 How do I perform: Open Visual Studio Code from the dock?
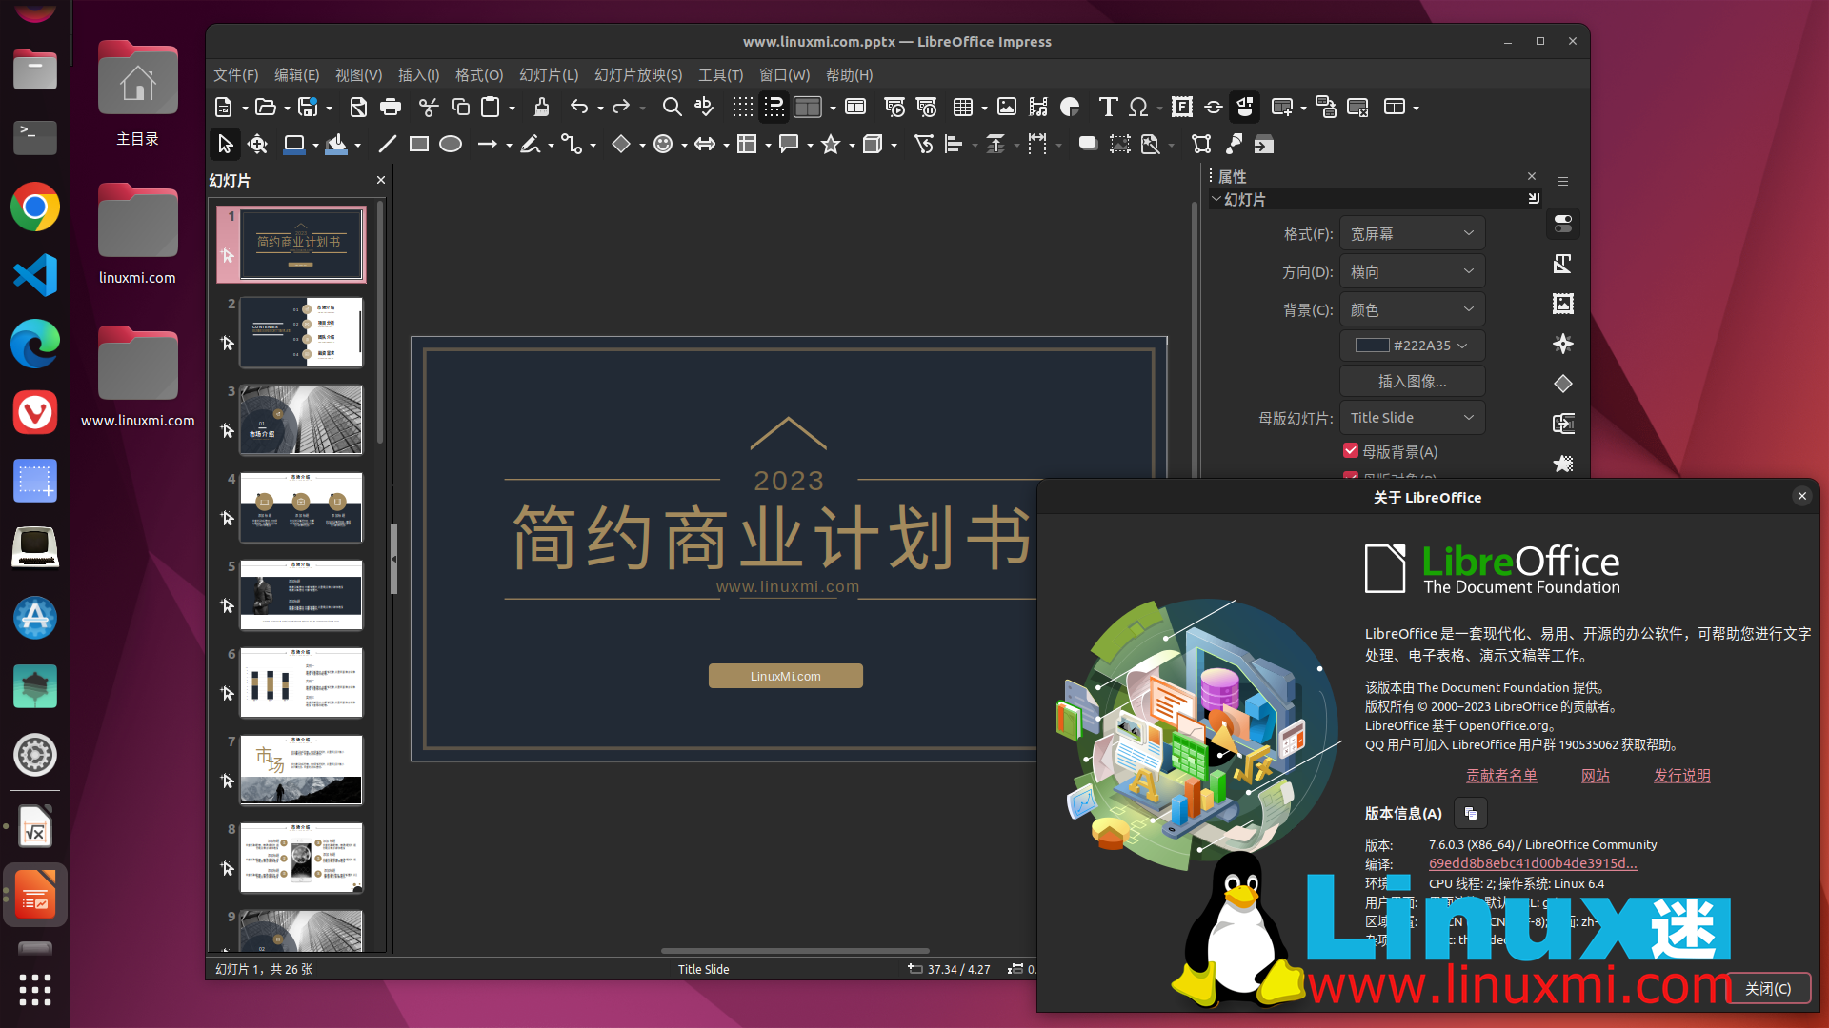click(35, 275)
